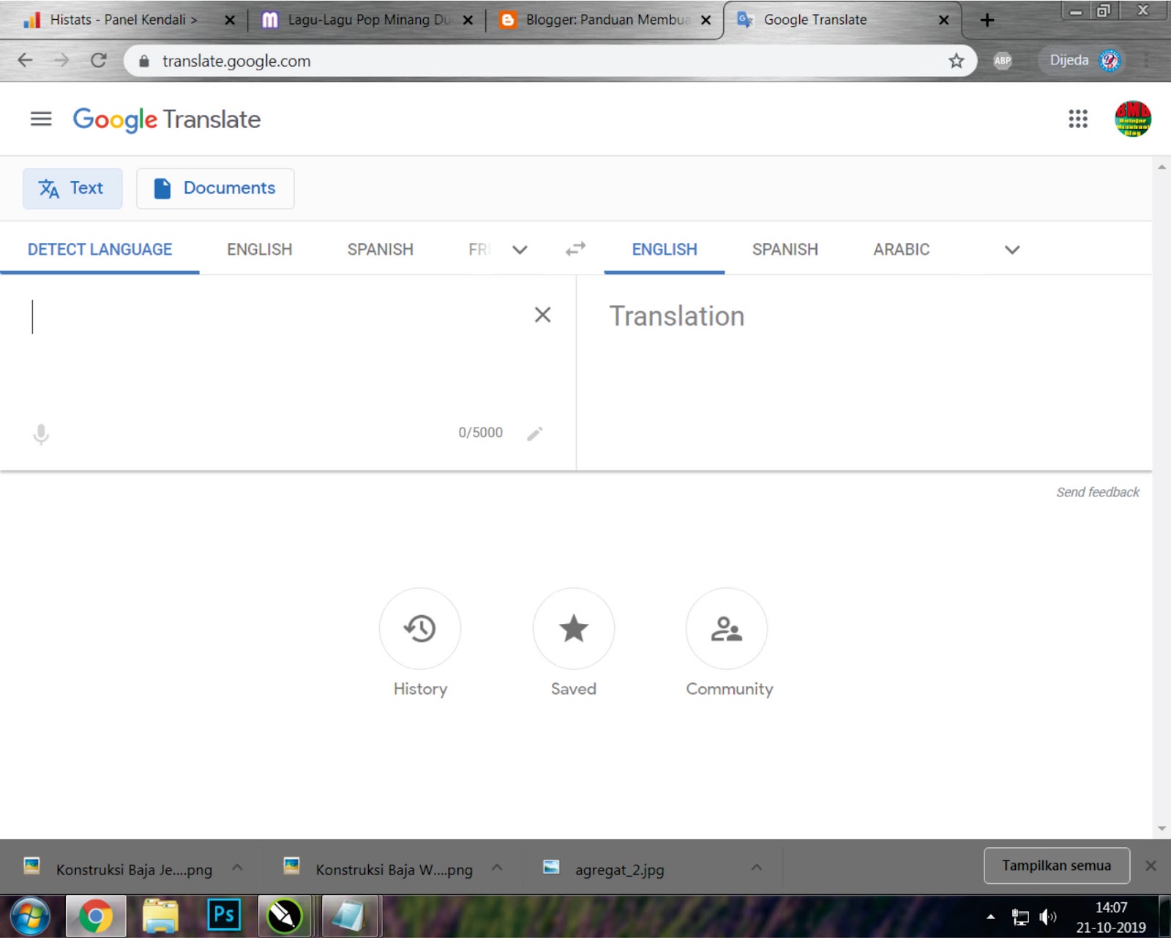Expand more source languages chevron
This screenshot has height=938, width=1171.
coord(520,250)
